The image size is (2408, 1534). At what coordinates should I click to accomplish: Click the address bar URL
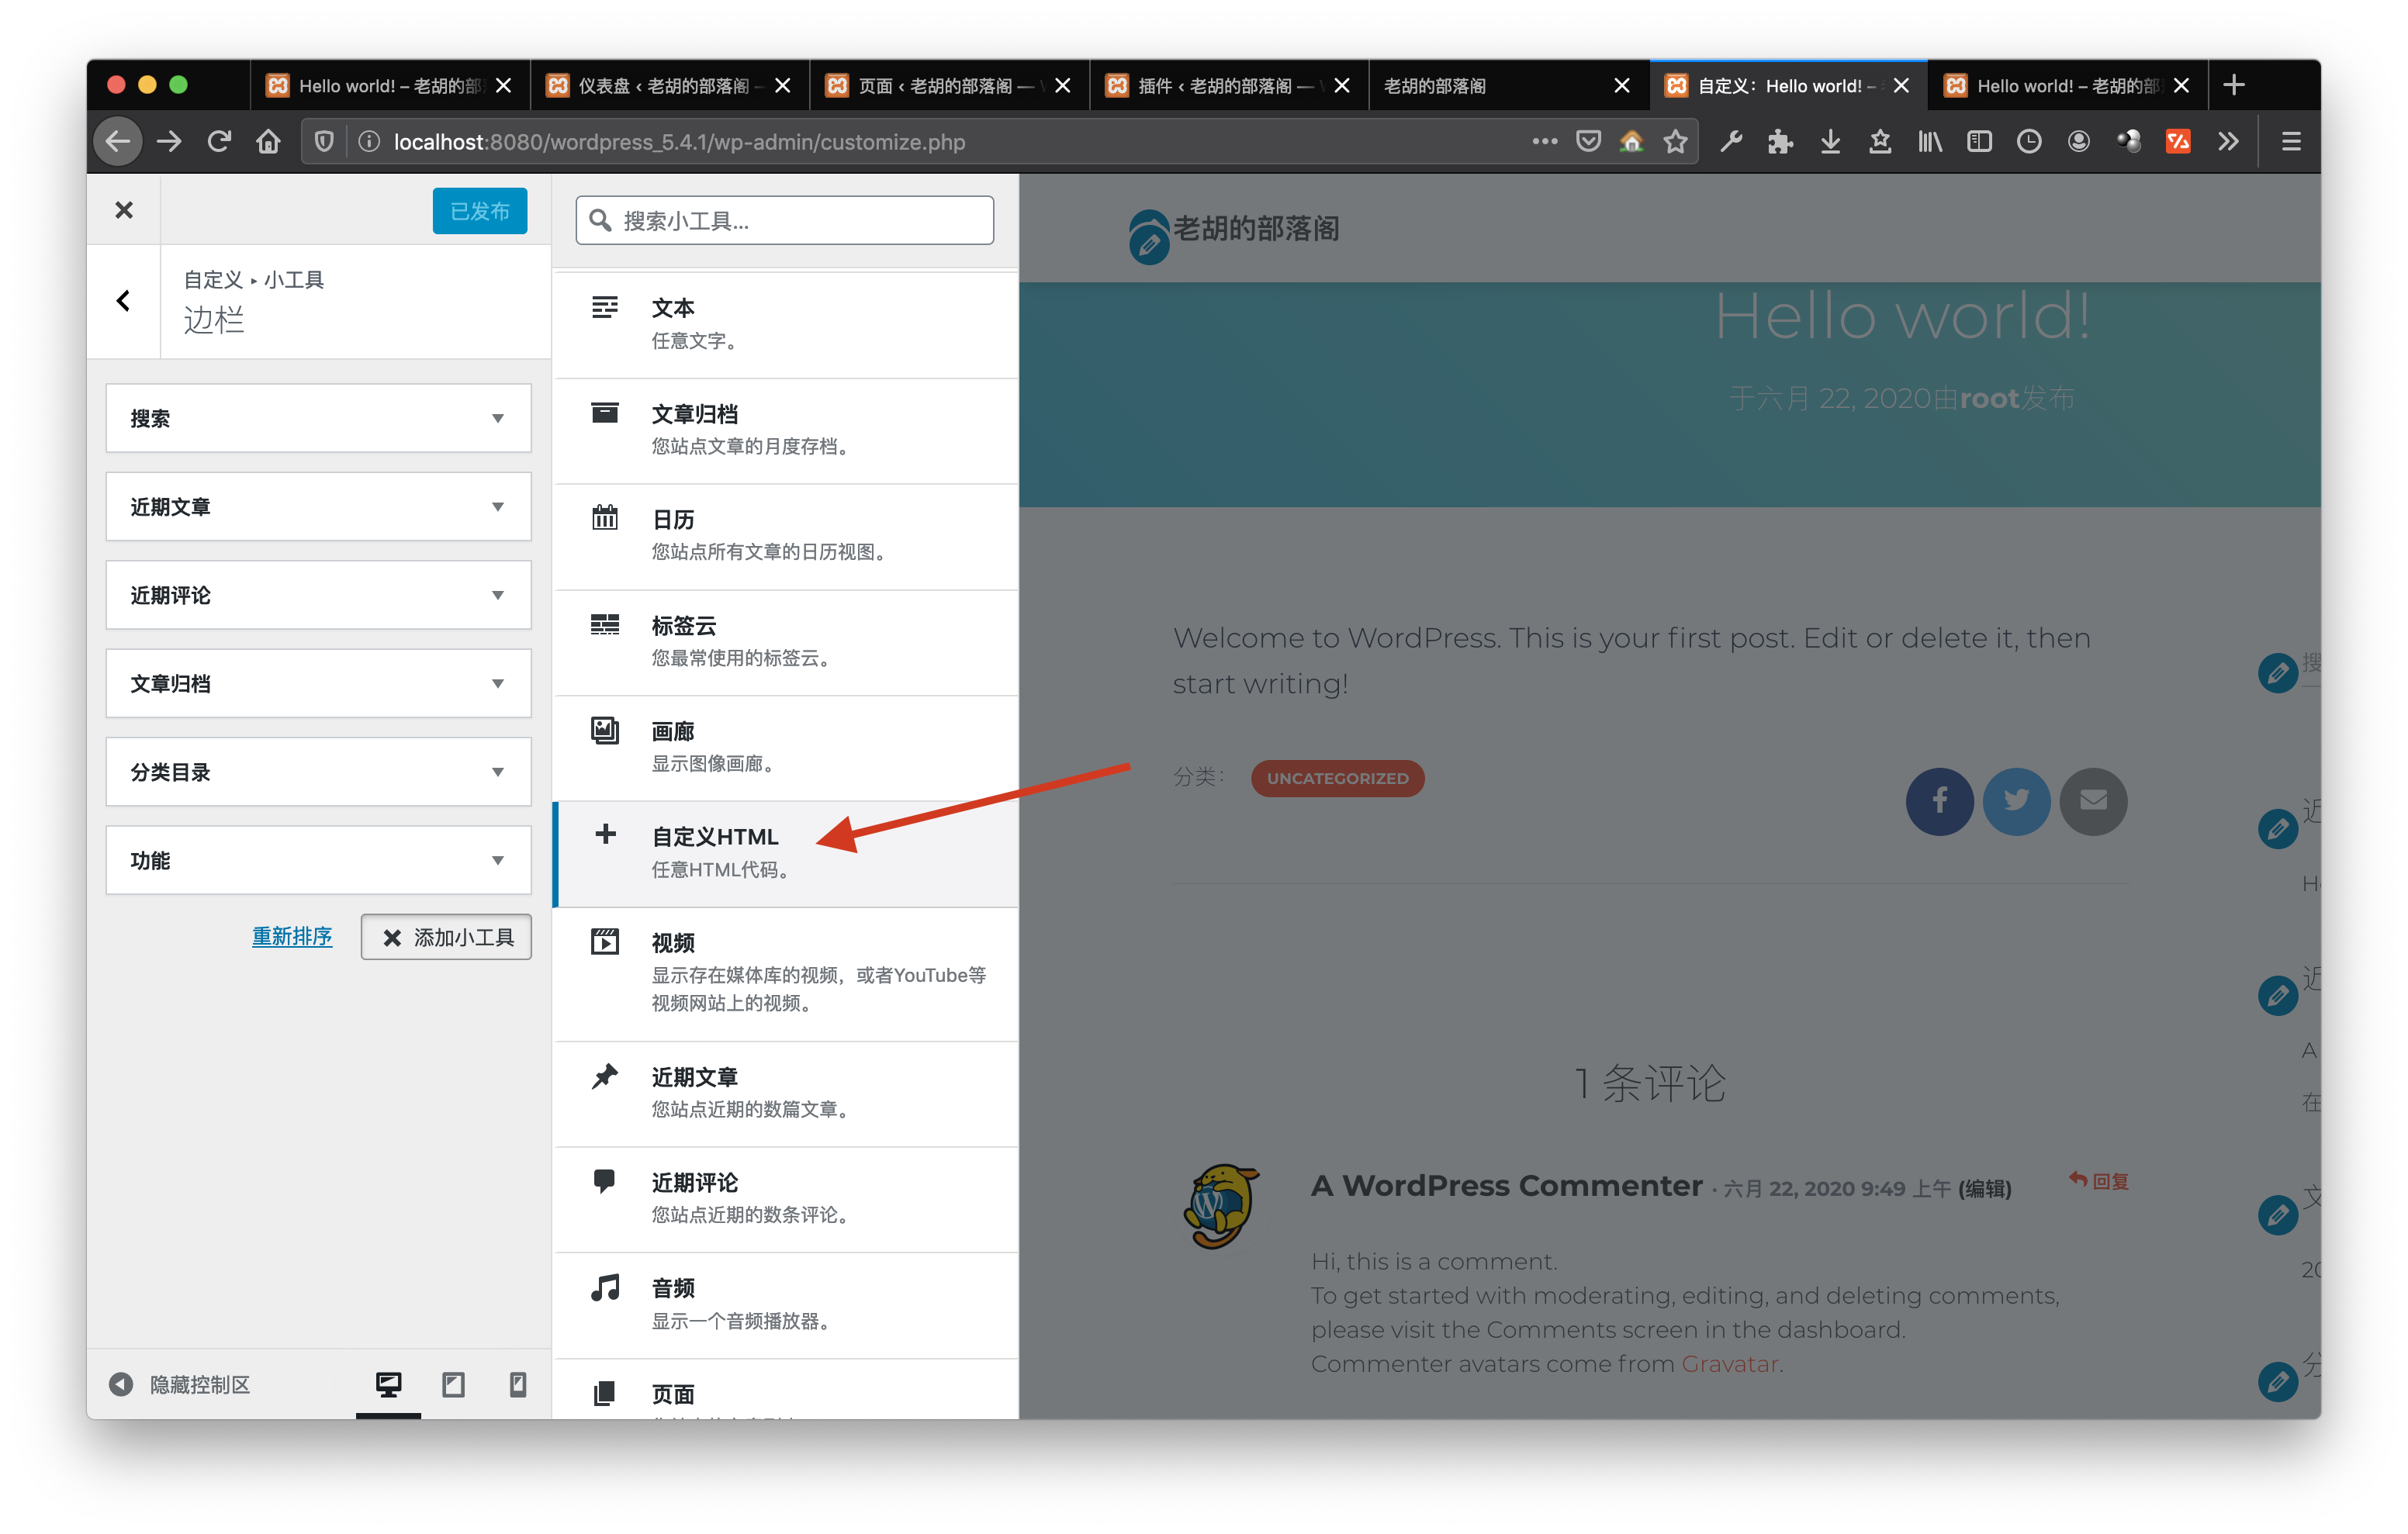[x=679, y=142]
